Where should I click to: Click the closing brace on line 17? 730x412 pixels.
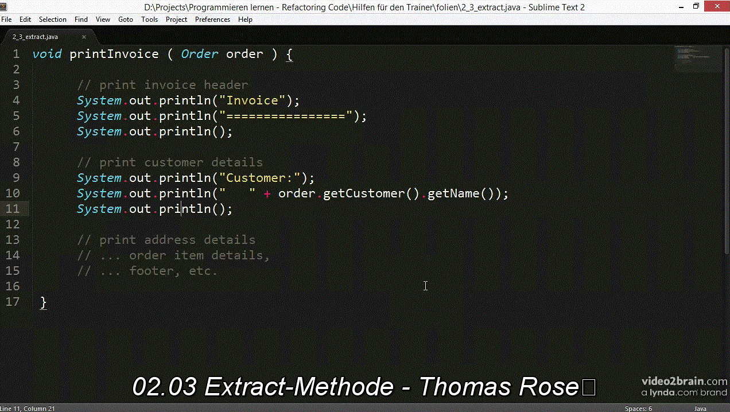(43, 302)
